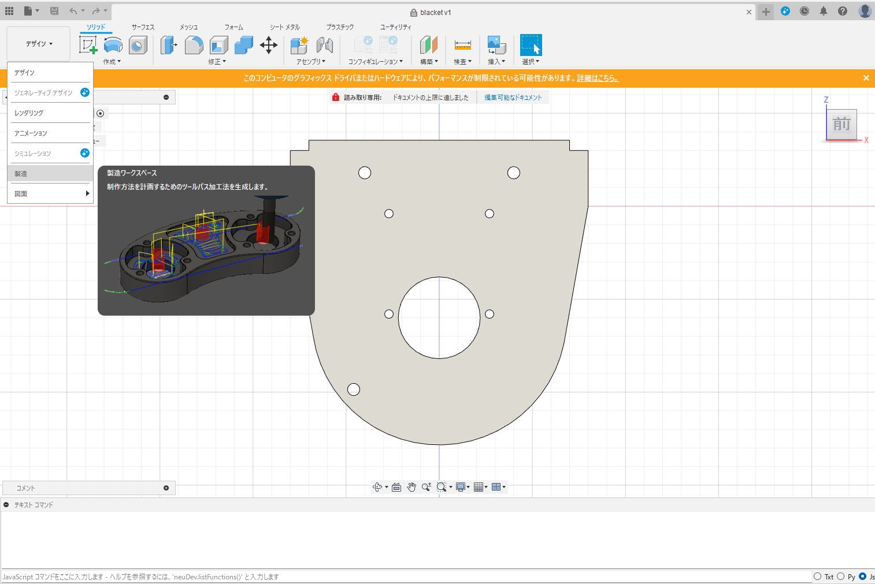Choose レンダリング workspace from menu
The width and height of the screenshot is (875, 584).
tap(50, 113)
